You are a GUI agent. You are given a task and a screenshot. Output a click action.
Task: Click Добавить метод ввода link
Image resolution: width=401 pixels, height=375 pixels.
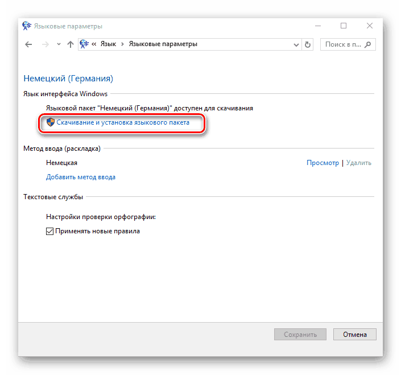81,177
